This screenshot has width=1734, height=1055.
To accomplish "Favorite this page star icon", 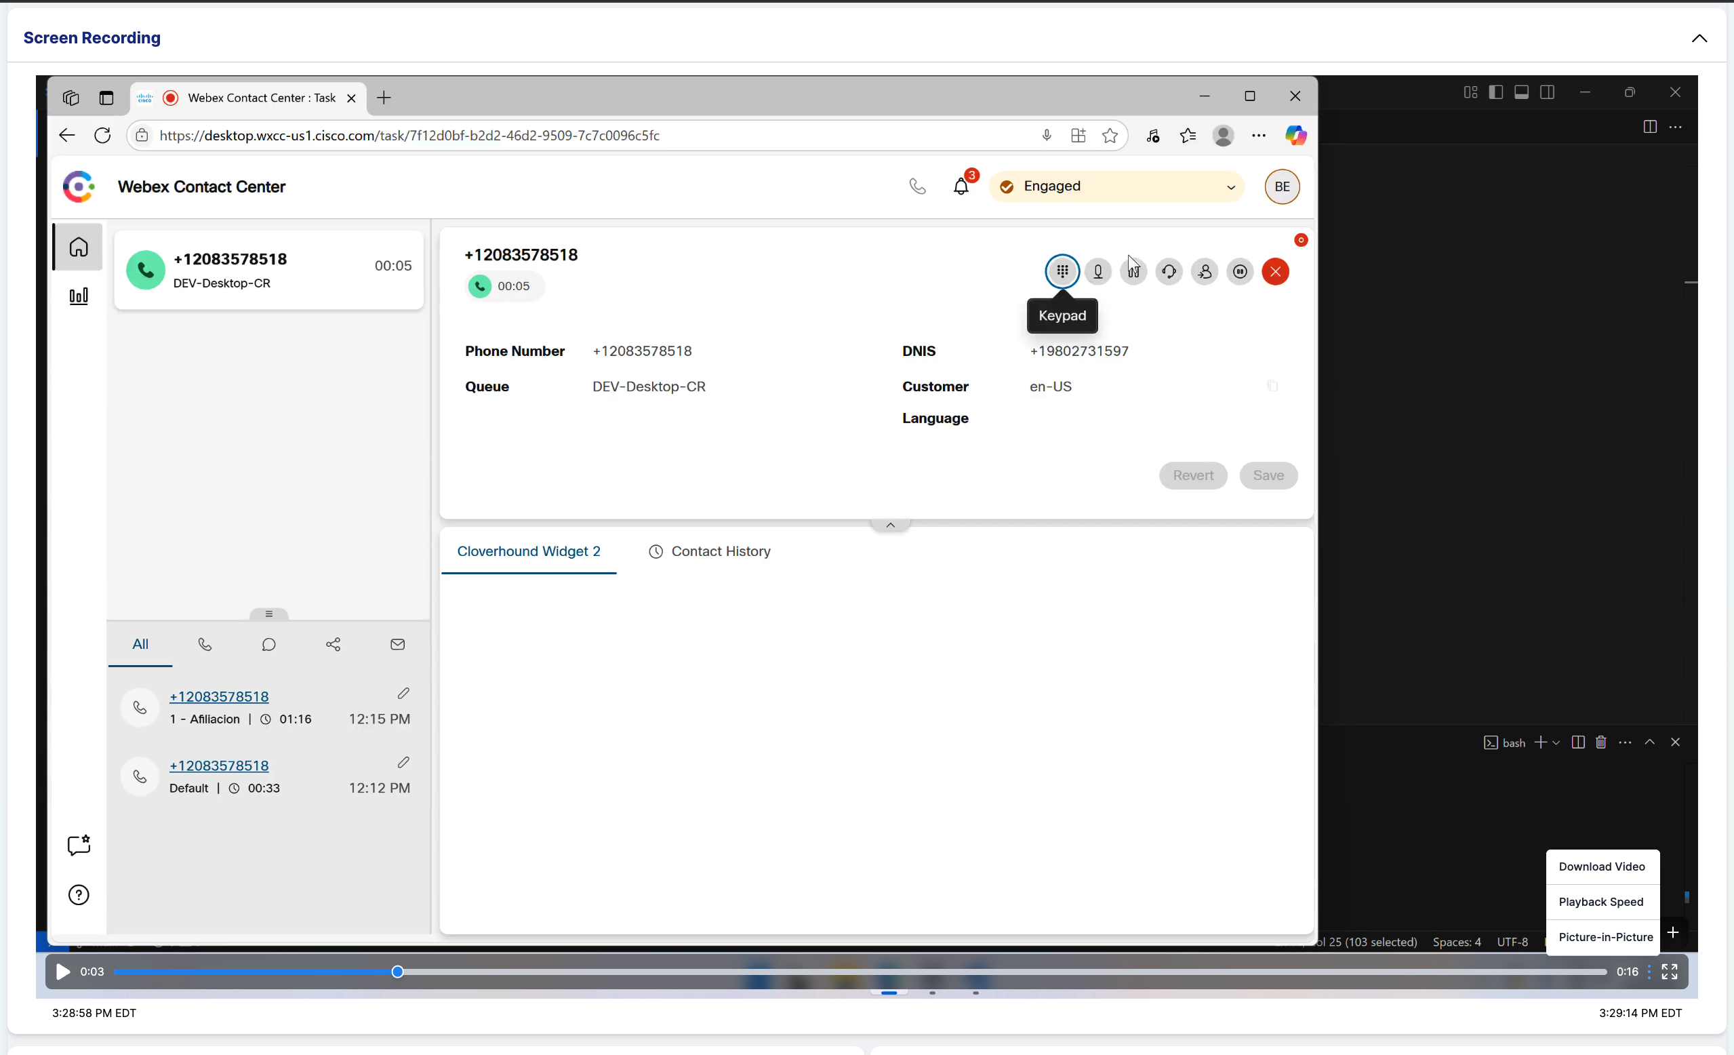I will tap(1110, 135).
